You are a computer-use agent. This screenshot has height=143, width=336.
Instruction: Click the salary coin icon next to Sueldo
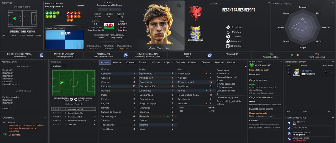(209, 55)
